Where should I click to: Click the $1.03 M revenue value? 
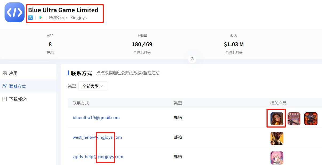tap(234, 44)
